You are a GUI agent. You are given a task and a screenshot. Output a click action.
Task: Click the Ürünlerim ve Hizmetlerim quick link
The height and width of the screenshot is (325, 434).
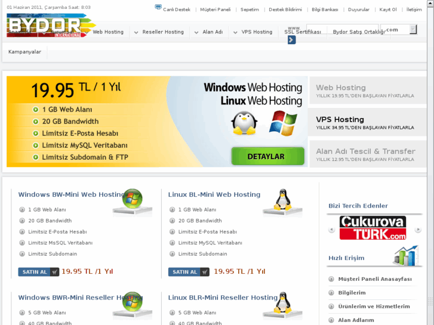pos(374,307)
